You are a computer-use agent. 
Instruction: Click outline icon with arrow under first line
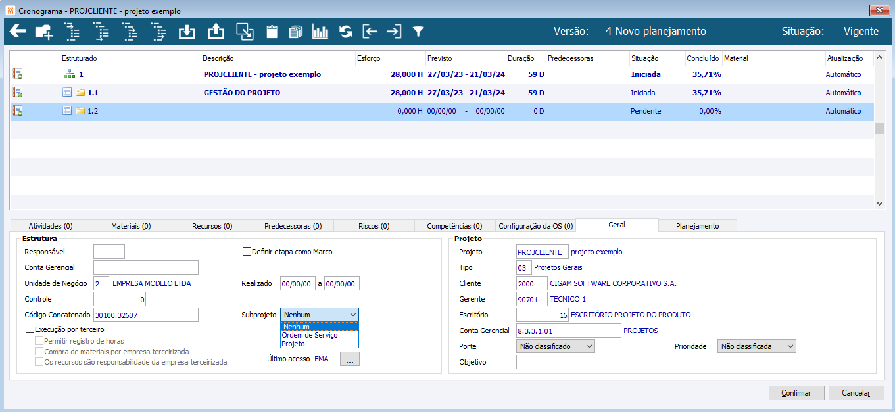click(72, 32)
